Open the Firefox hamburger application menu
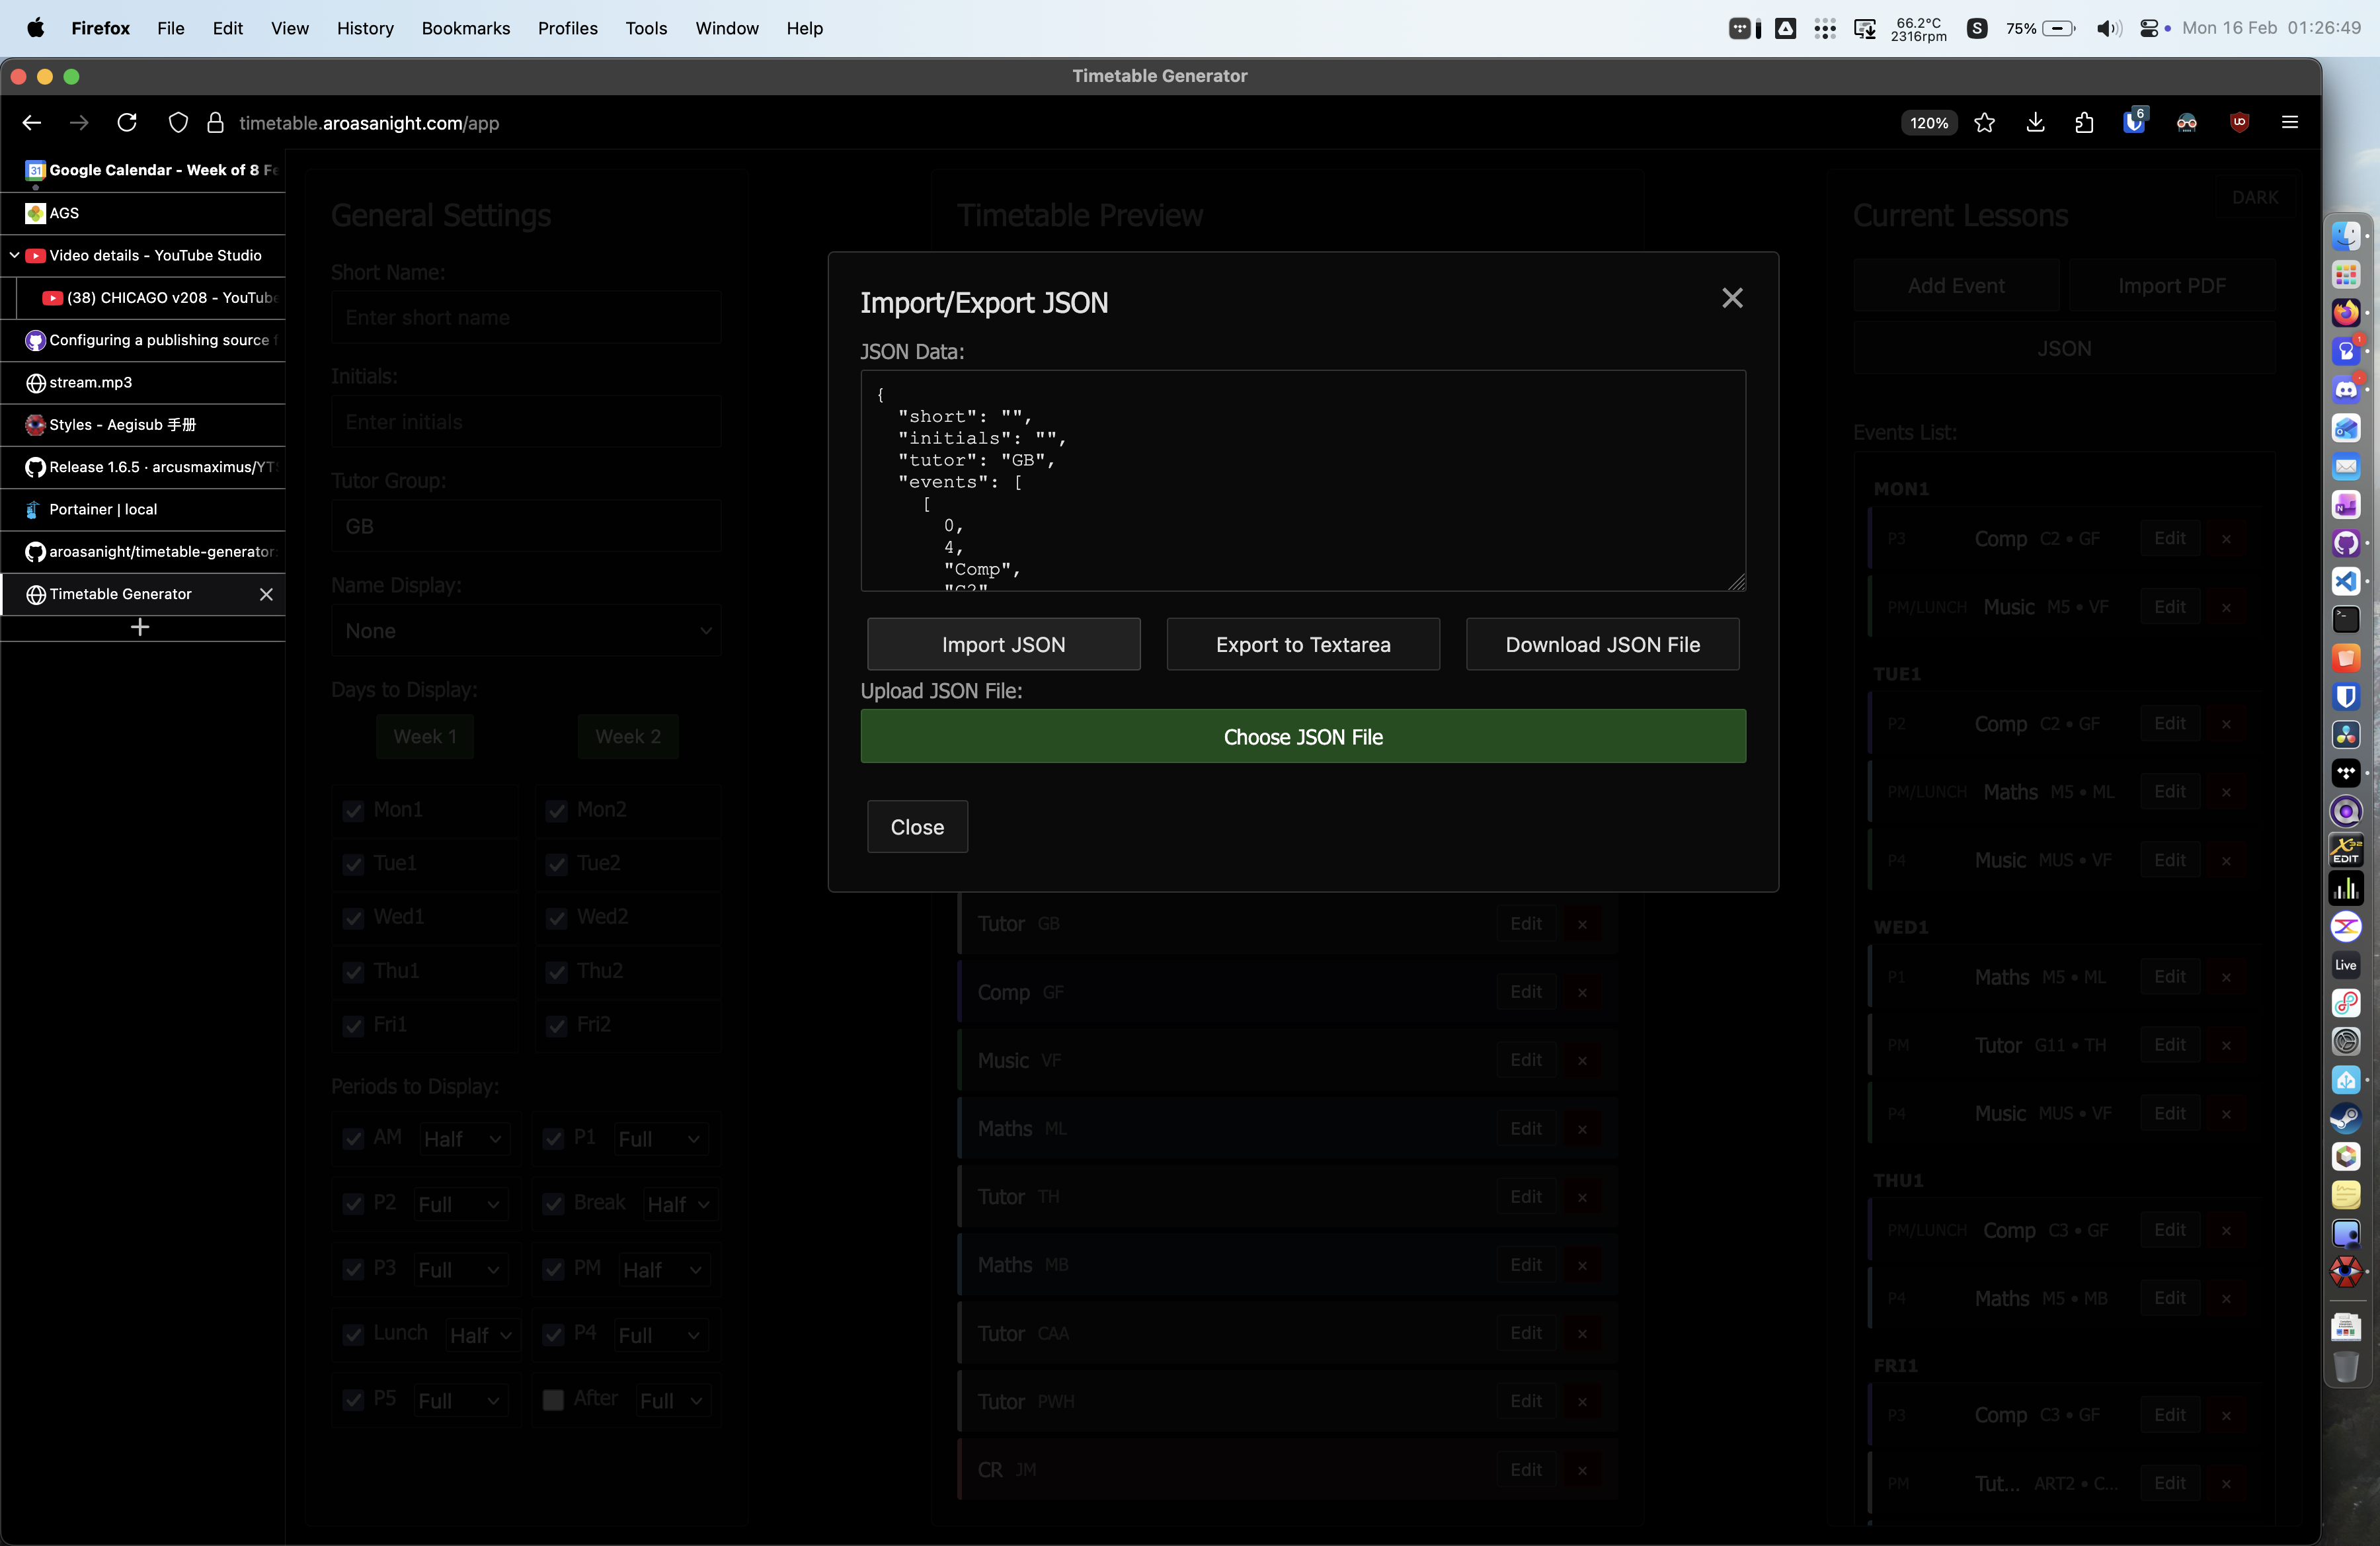The image size is (2380, 1546). [x=2290, y=123]
